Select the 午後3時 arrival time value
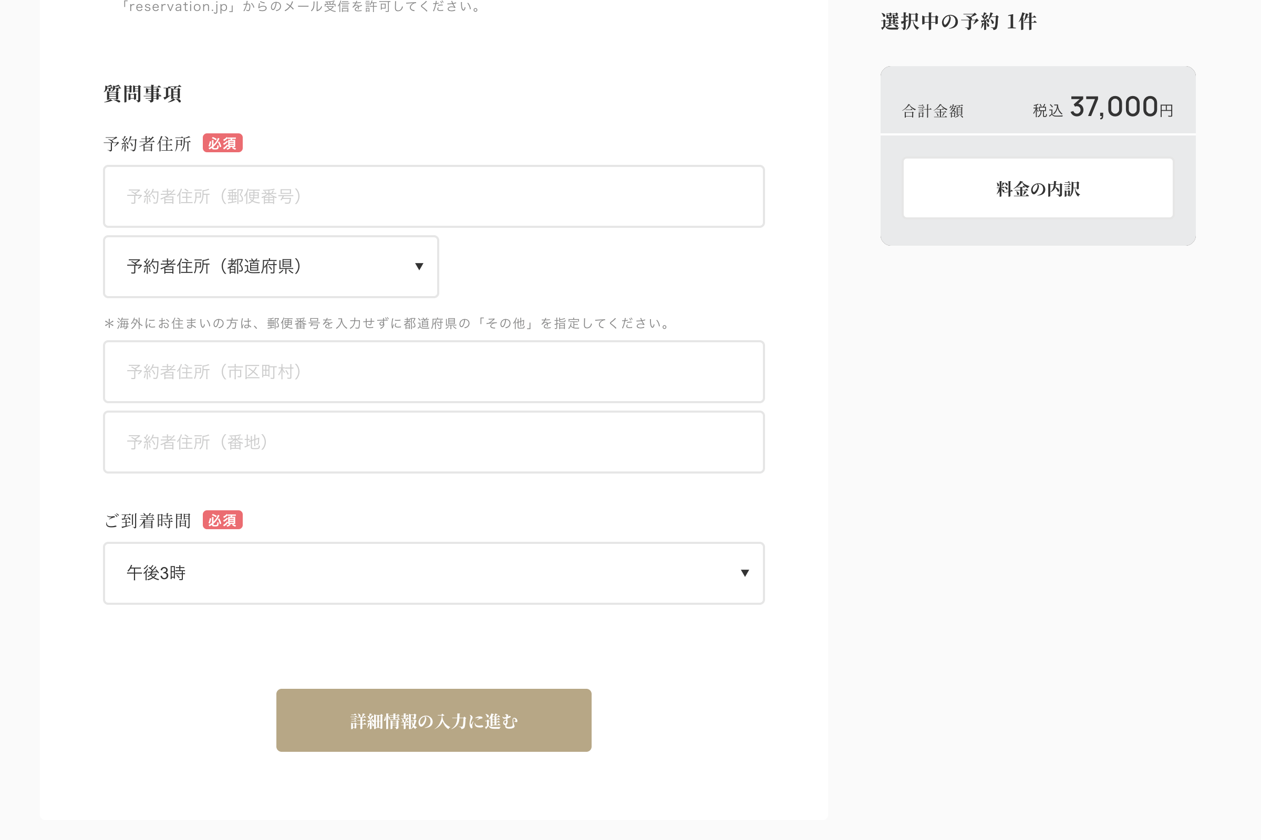Viewport: 1261px width, 840px height. coord(156,573)
